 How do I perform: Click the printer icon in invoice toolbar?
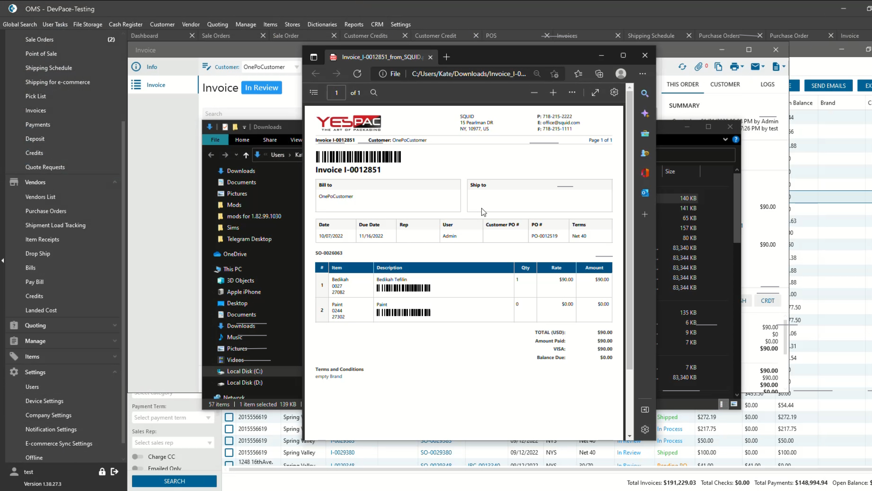[x=734, y=67]
